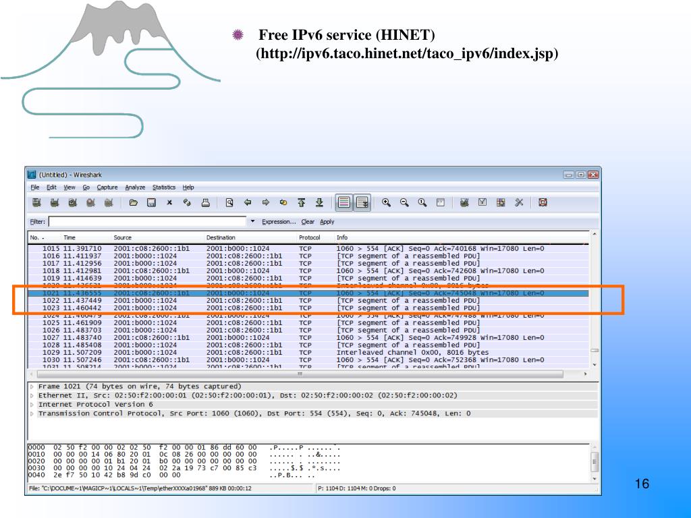Screen dimensions: 691x518
Task: Zoom out the packet text
Action: 404,202
